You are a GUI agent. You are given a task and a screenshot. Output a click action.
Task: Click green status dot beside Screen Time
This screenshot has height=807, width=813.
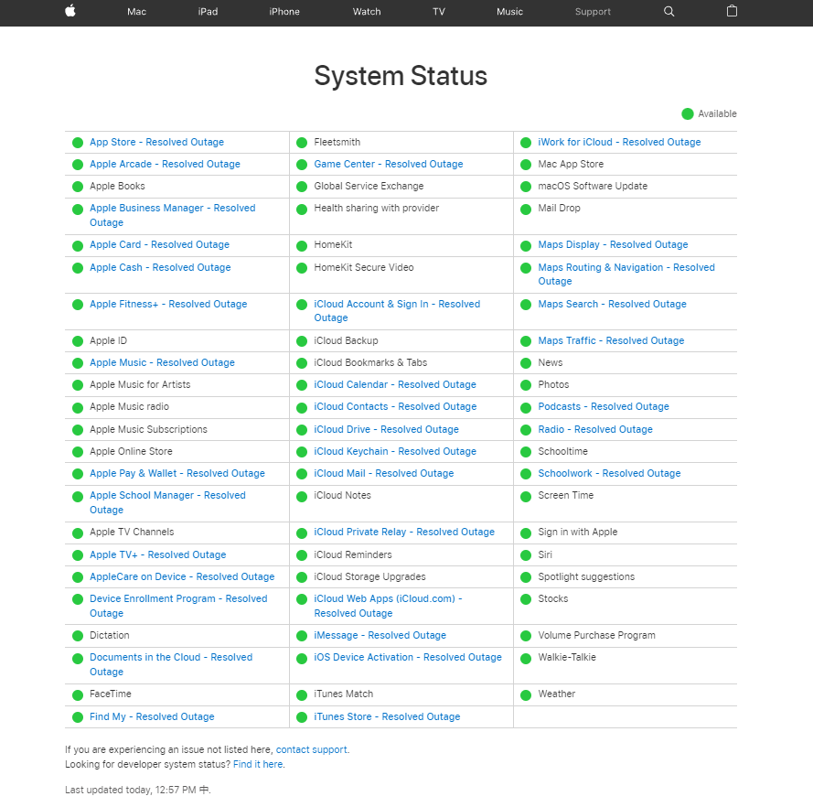[x=526, y=496]
